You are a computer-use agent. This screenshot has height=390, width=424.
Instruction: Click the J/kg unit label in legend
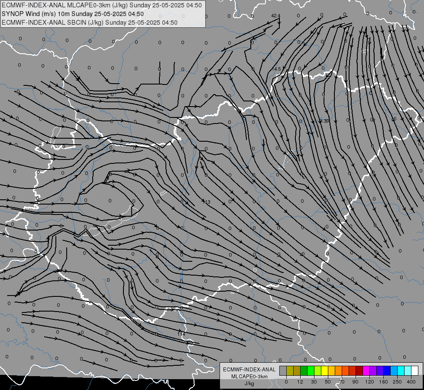(249, 383)
